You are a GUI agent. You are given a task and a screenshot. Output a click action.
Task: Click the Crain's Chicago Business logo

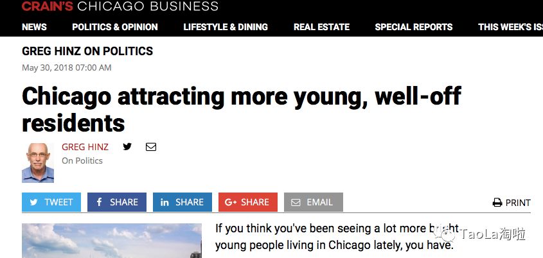click(x=120, y=6)
